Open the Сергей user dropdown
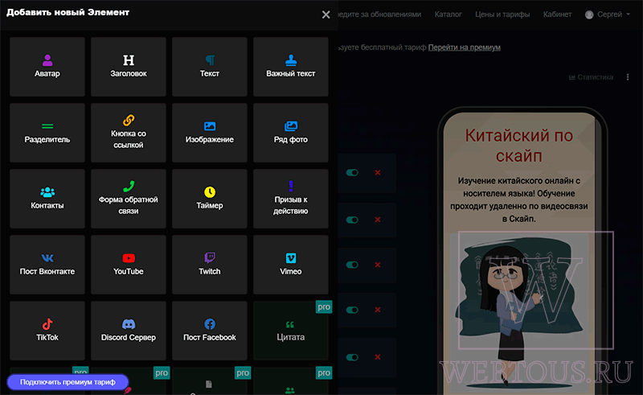The width and height of the screenshot is (643, 395). (x=608, y=14)
